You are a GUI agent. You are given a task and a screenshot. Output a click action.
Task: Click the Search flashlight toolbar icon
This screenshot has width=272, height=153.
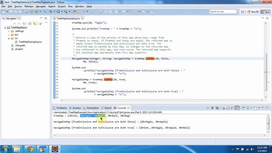[84, 11]
